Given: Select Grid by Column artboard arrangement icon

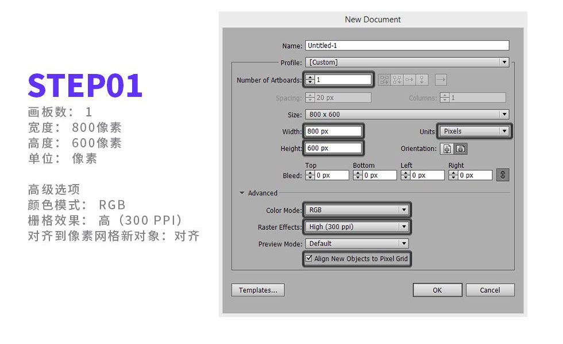Looking at the screenshot, I should point(397,80).
